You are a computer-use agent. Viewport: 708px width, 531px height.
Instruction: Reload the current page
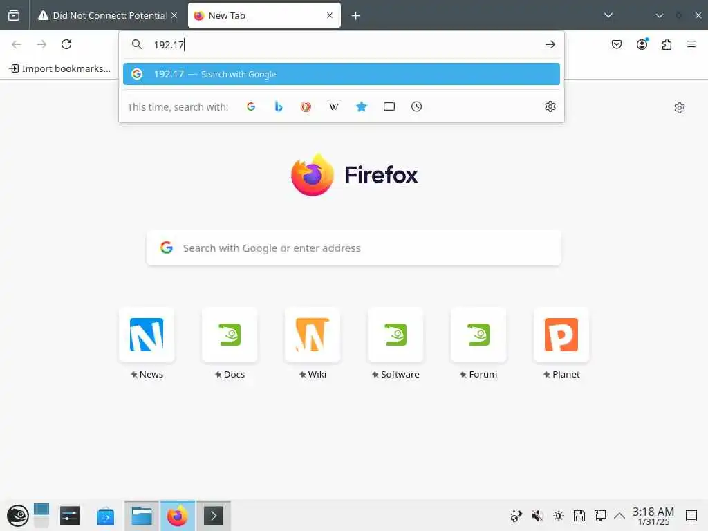click(x=66, y=44)
